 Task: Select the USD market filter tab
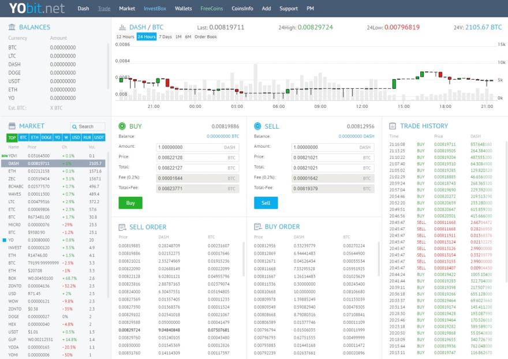[x=76, y=138]
